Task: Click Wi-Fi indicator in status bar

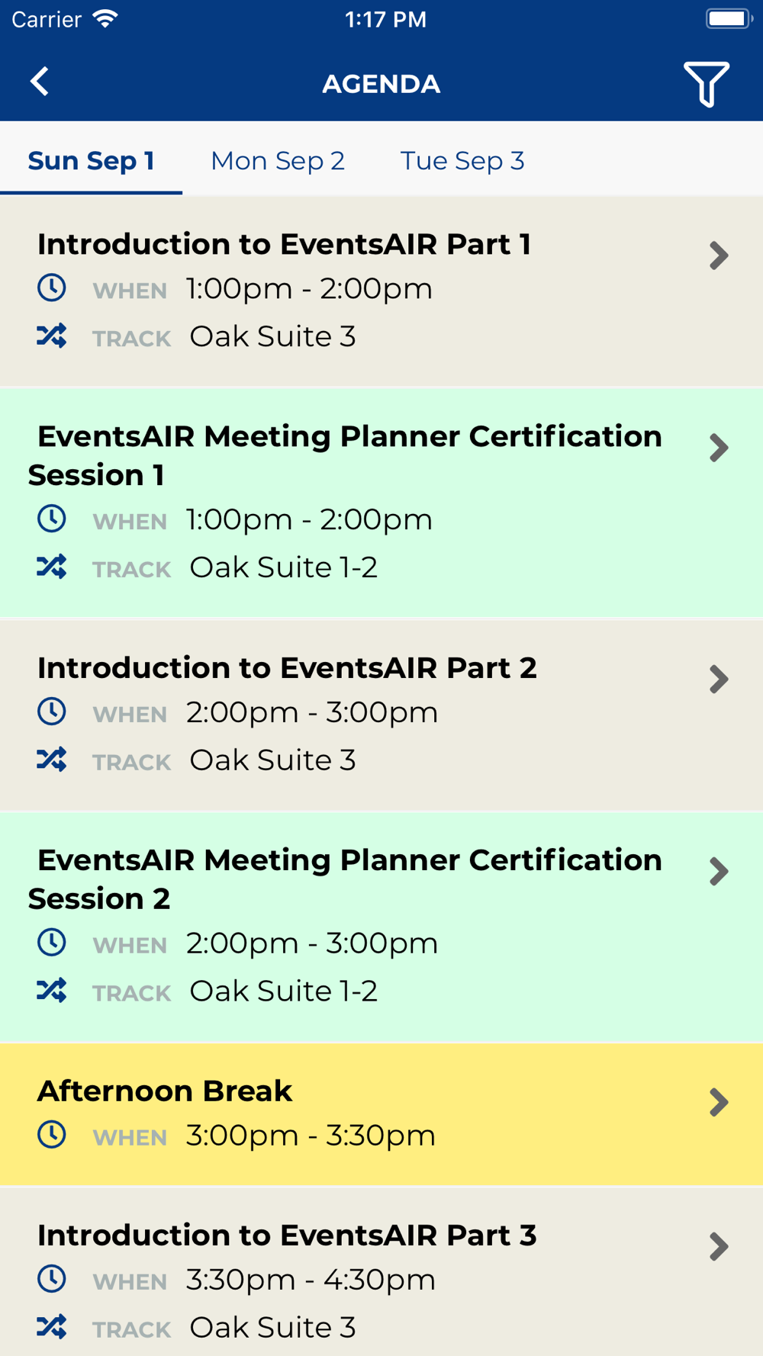Action: pyautogui.click(x=105, y=19)
